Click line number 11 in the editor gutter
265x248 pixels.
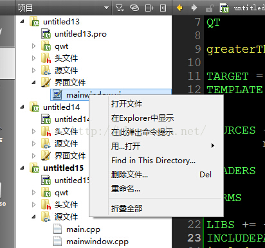coord(194,76)
